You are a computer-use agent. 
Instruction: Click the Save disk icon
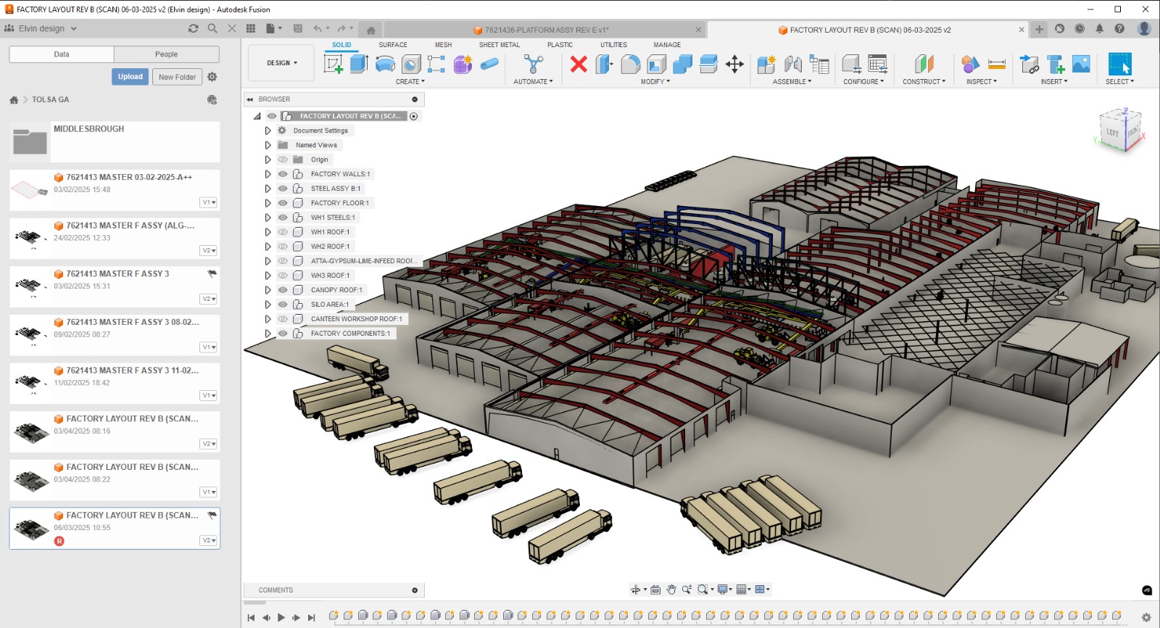(298, 28)
